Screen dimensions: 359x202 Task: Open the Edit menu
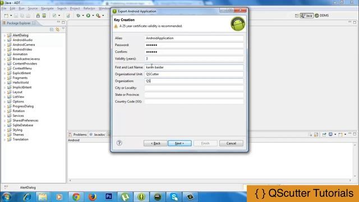point(12,8)
